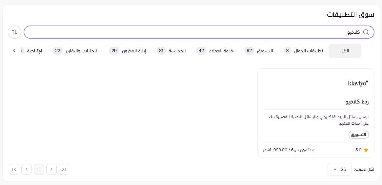The image size is (382, 185).
Task: Open the ربط كلافيو app title
Action: click(357, 102)
